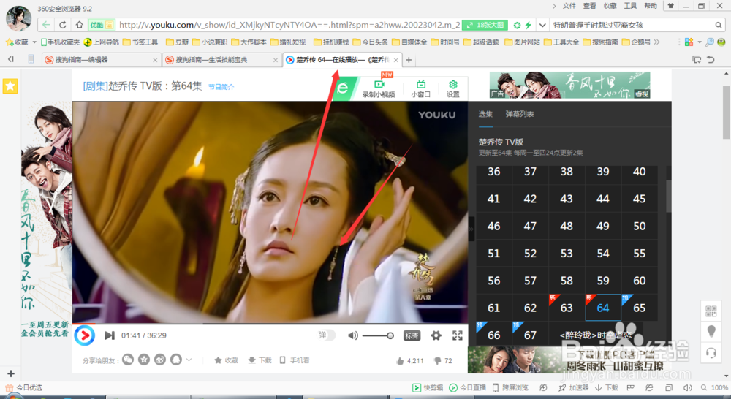The height and width of the screenshot is (399, 731).
Task: Open the <醉玲珑>时空虐恋 link
Action: coord(596,335)
